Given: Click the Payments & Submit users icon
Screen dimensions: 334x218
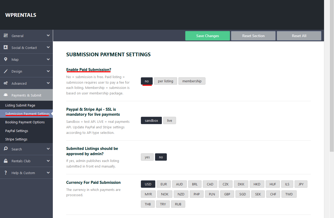Looking at the screenshot, I should point(6,95).
